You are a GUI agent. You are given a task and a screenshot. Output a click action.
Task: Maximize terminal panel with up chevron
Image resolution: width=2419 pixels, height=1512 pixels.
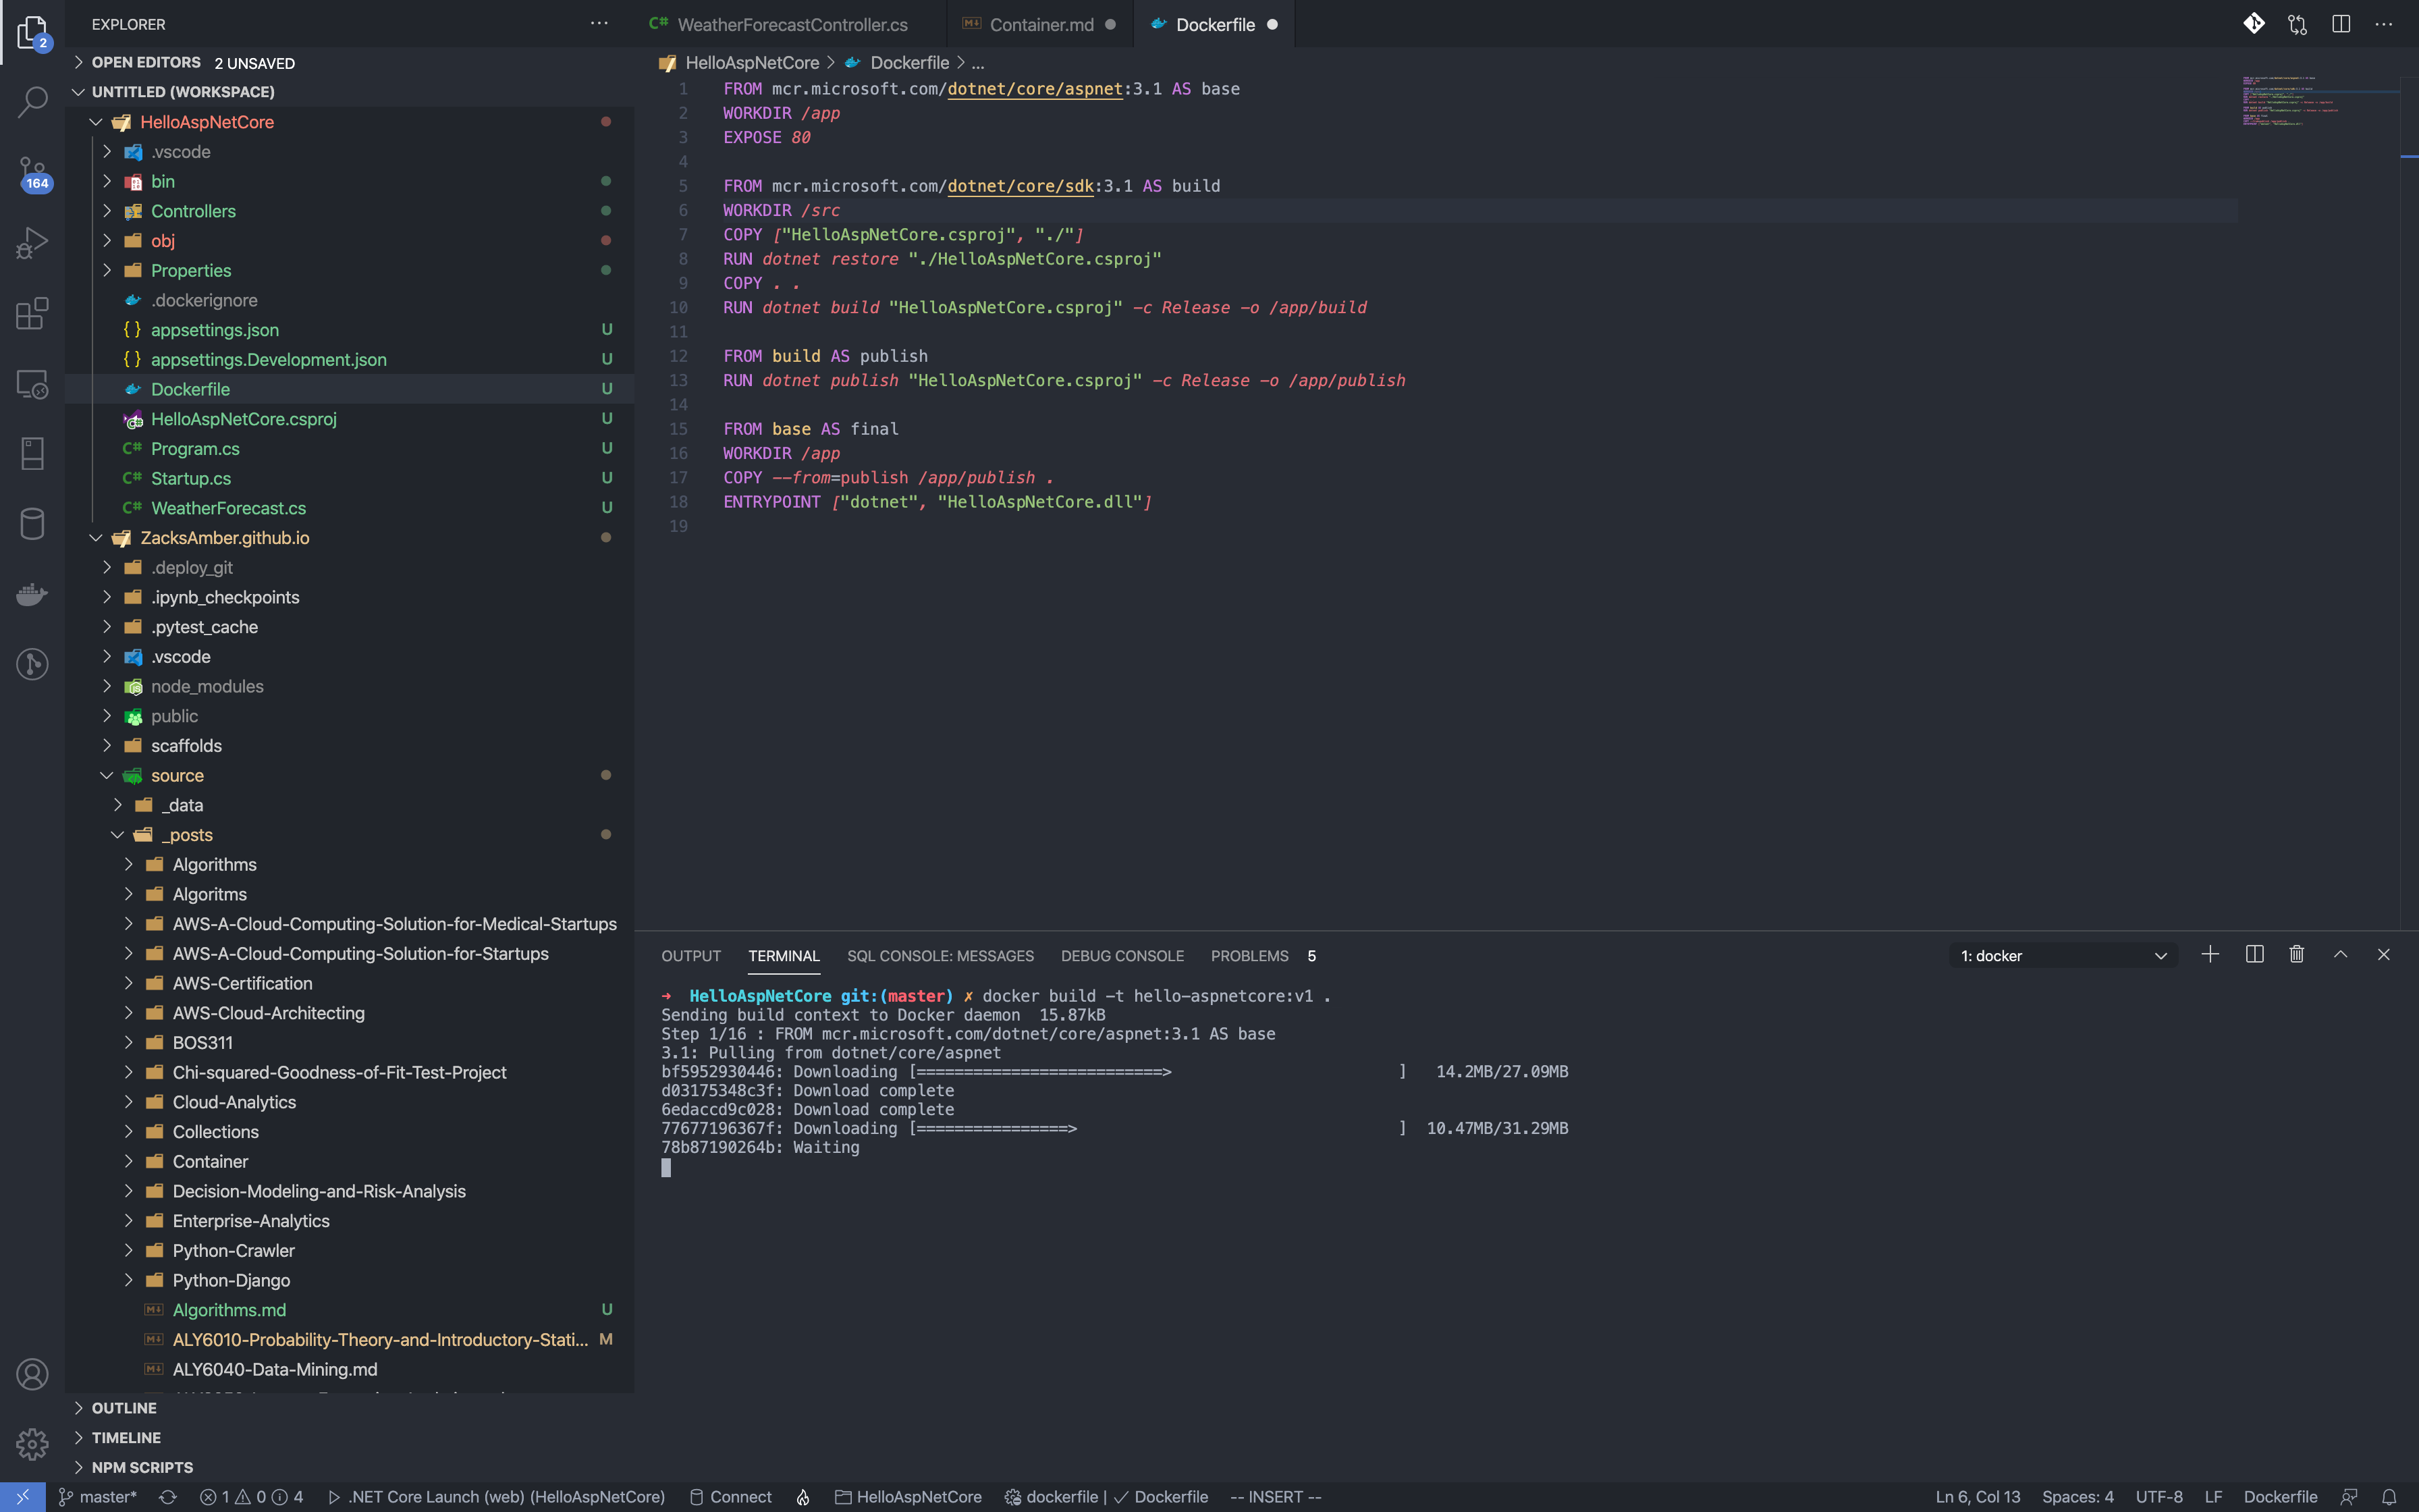click(2340, 954)
